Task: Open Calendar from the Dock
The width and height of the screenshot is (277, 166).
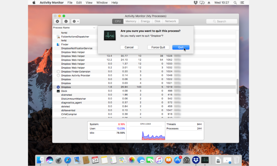Action: [x=95, y=160]
